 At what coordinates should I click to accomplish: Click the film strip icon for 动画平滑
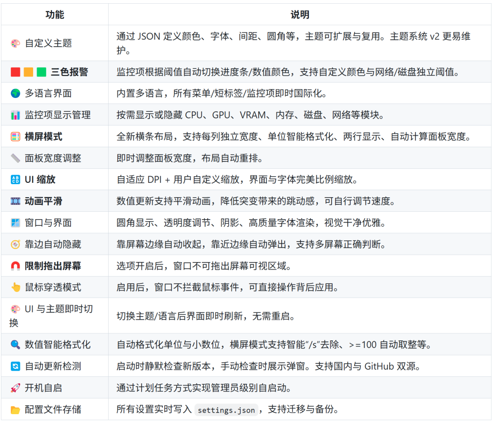click(x=15, y=201)
